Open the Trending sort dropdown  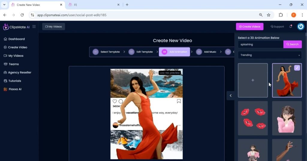[270, 55]
